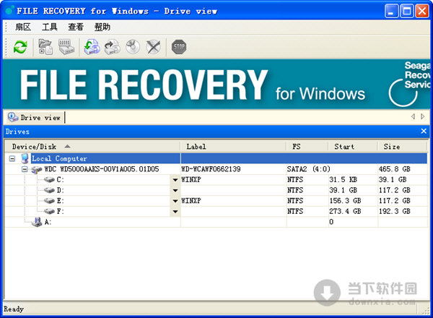
Task: Click the drive scan toolbar icon
Action: [x=66, y=47]
